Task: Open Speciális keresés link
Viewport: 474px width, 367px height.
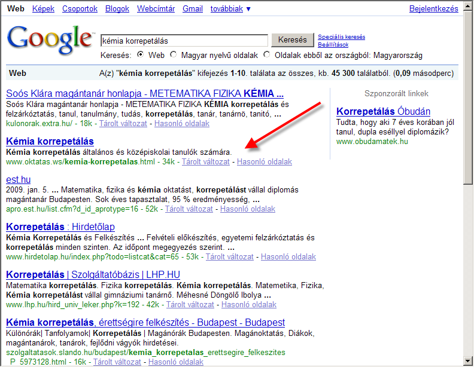Action: click(x=341, y=37)
